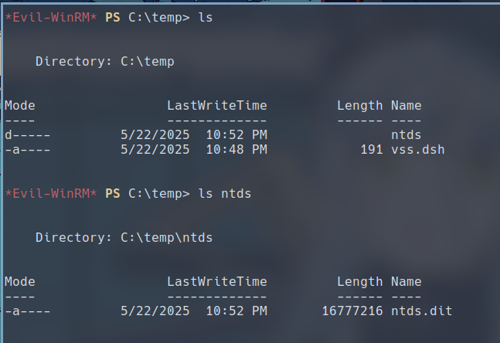Click the 10:48 PM timestamp
This screenshot has width=500, height=343.
236,149
